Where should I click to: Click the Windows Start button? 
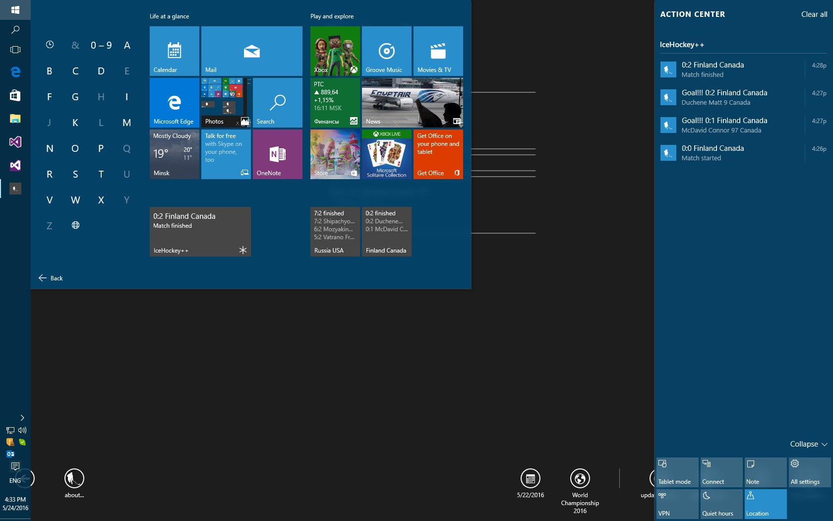point(15,10)
